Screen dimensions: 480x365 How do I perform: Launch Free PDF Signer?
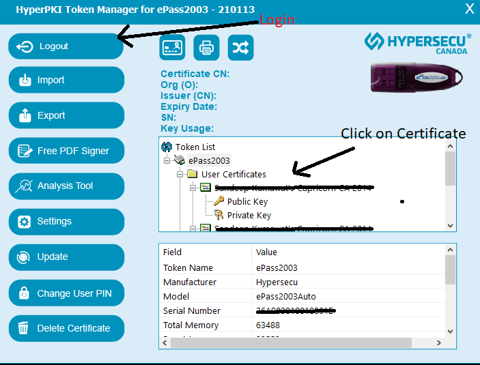coord(66,151)
